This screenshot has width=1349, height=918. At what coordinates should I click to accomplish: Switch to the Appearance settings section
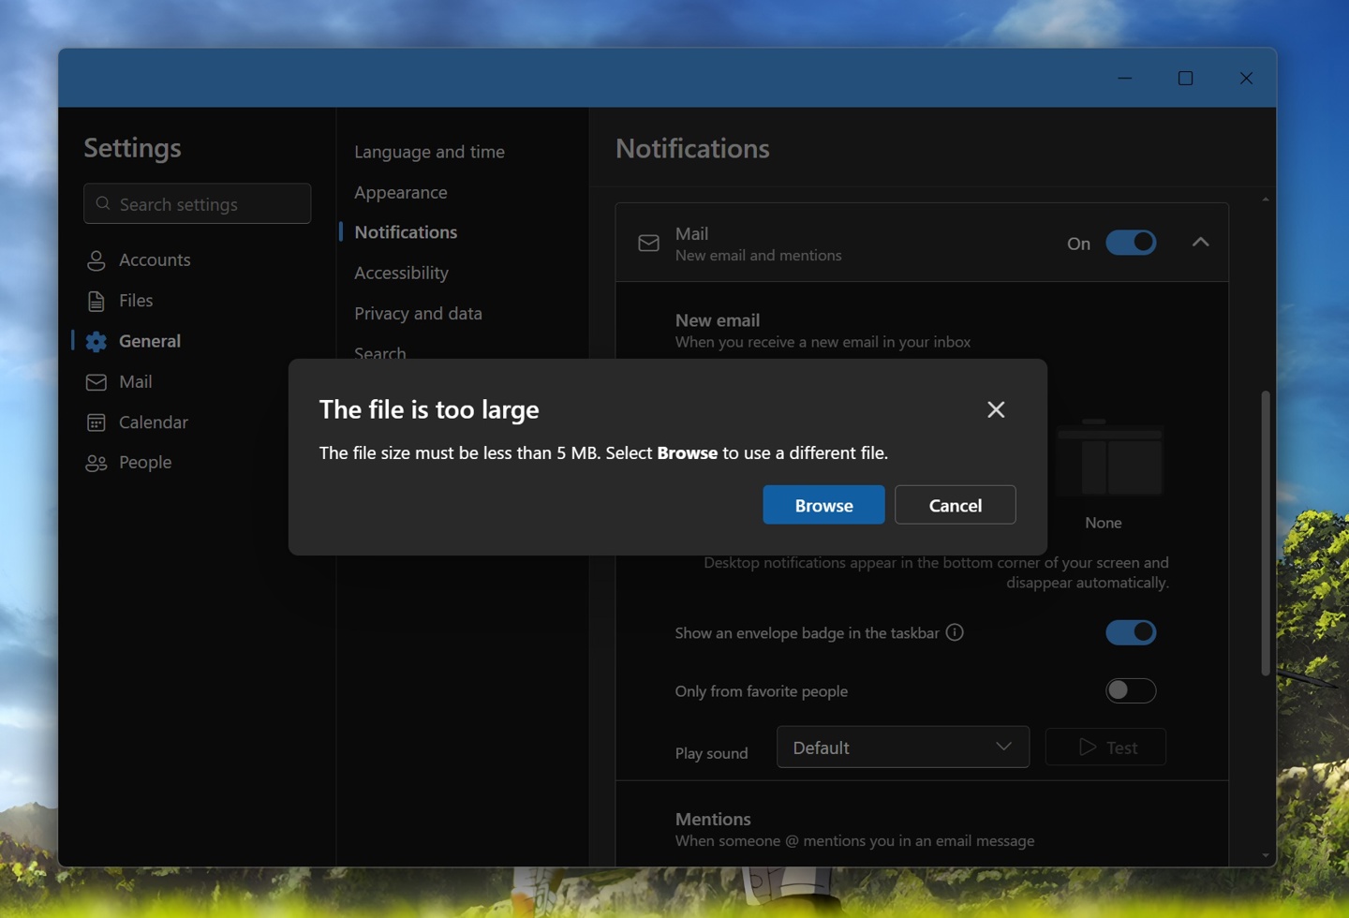(x=401, y=192)
